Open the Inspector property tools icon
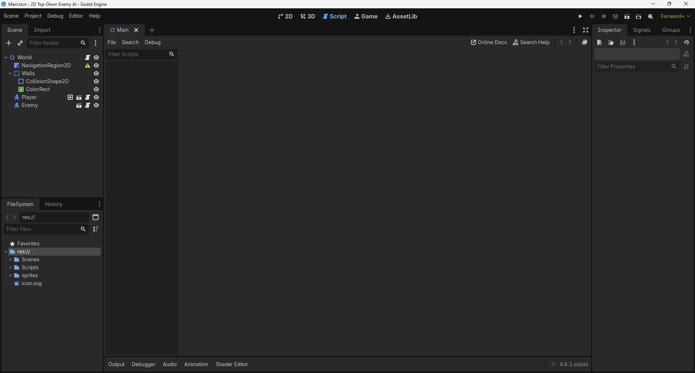The image size is (695, 373). pyautogui.click(x=686, y=67)
